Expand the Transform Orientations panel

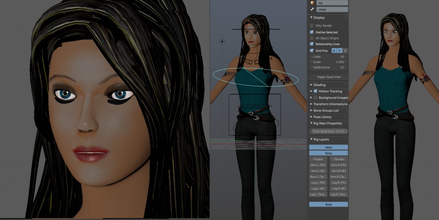[311, 104]
